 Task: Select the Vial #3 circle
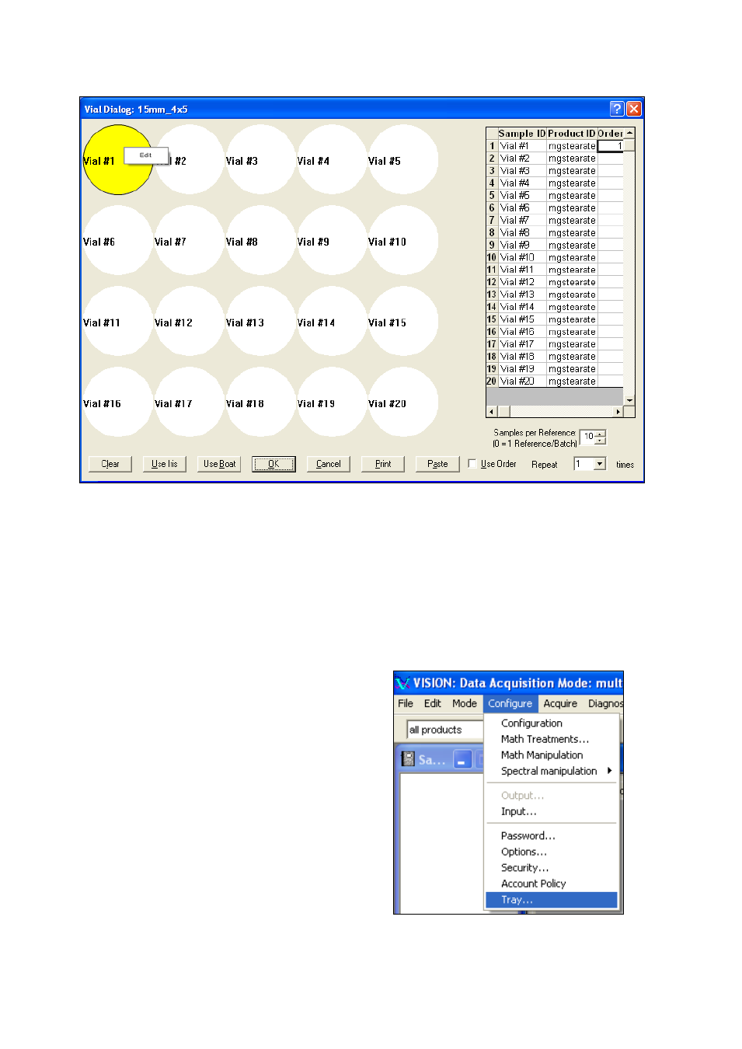pyautogui.click(x=260, y=159)
